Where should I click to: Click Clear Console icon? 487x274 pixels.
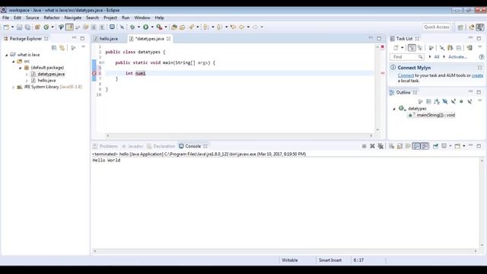(x=392, y=146)
